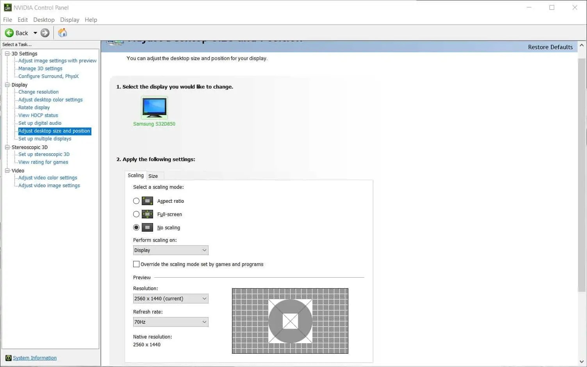Open the Perform scaling on dropdown
Image resolution: width=587 pixels, height=367 pixels.
point(204,250)
